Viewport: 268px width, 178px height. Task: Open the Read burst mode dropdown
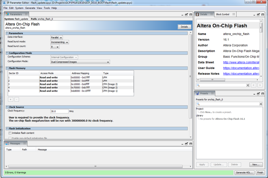(60, 42)
